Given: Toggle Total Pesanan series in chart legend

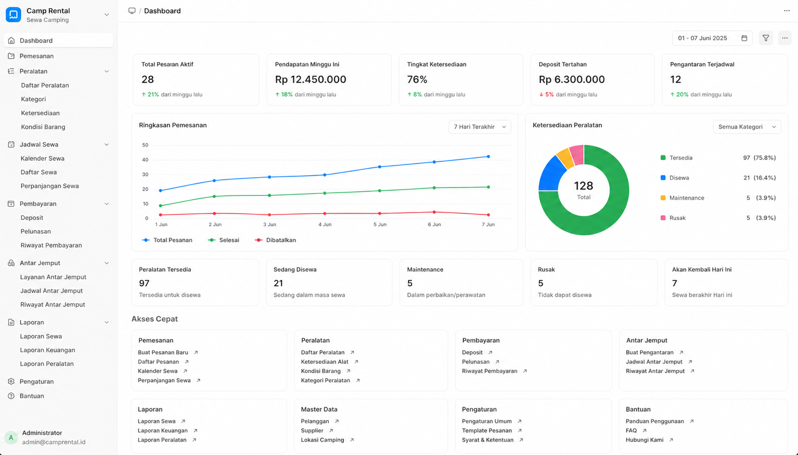Looking at the screenshot, I should click(x=167, y=240).
